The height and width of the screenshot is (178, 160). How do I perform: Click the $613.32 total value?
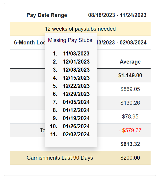pos(130,144)
